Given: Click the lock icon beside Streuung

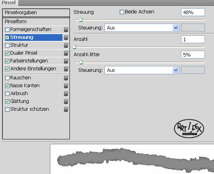Looking at the screenshot, I should (66, 37).
